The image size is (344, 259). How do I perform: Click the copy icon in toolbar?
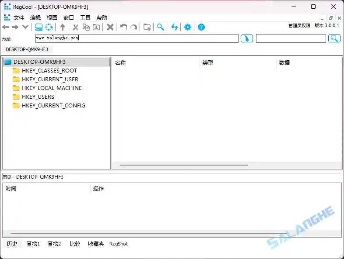pyautogui.click(x=86, y=27)
